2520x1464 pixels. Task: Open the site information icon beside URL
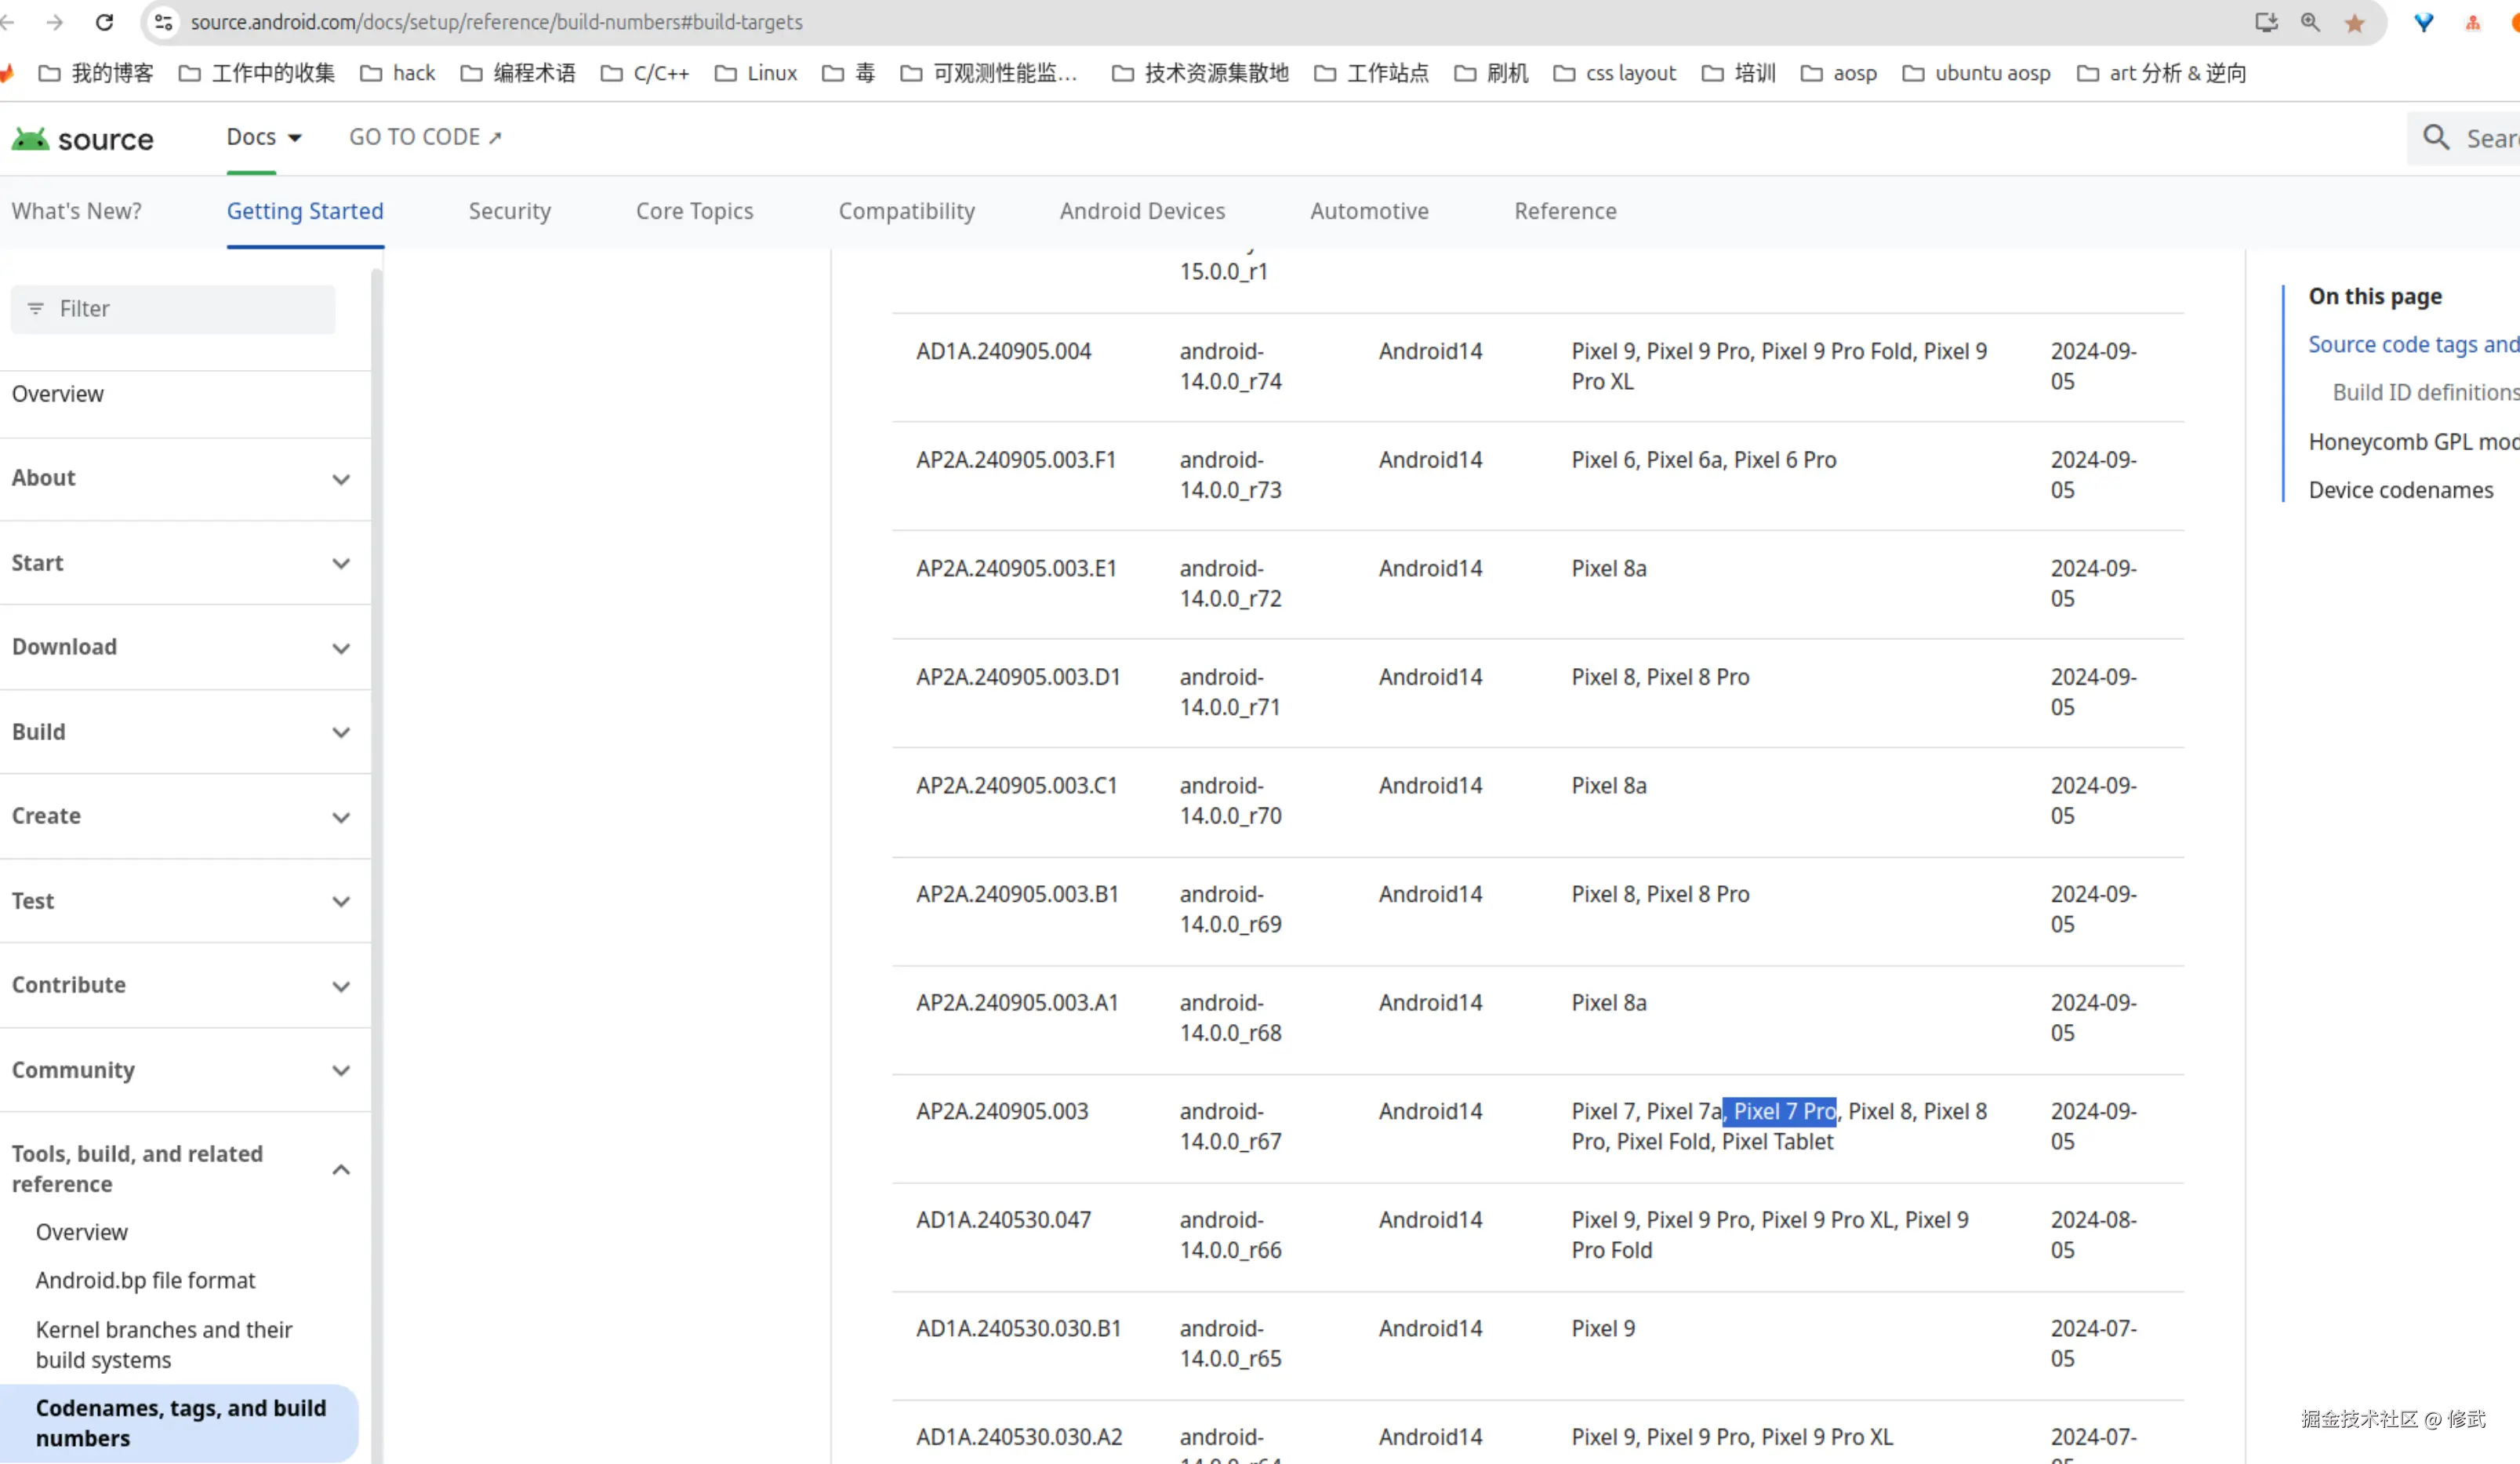click(164, 22)
